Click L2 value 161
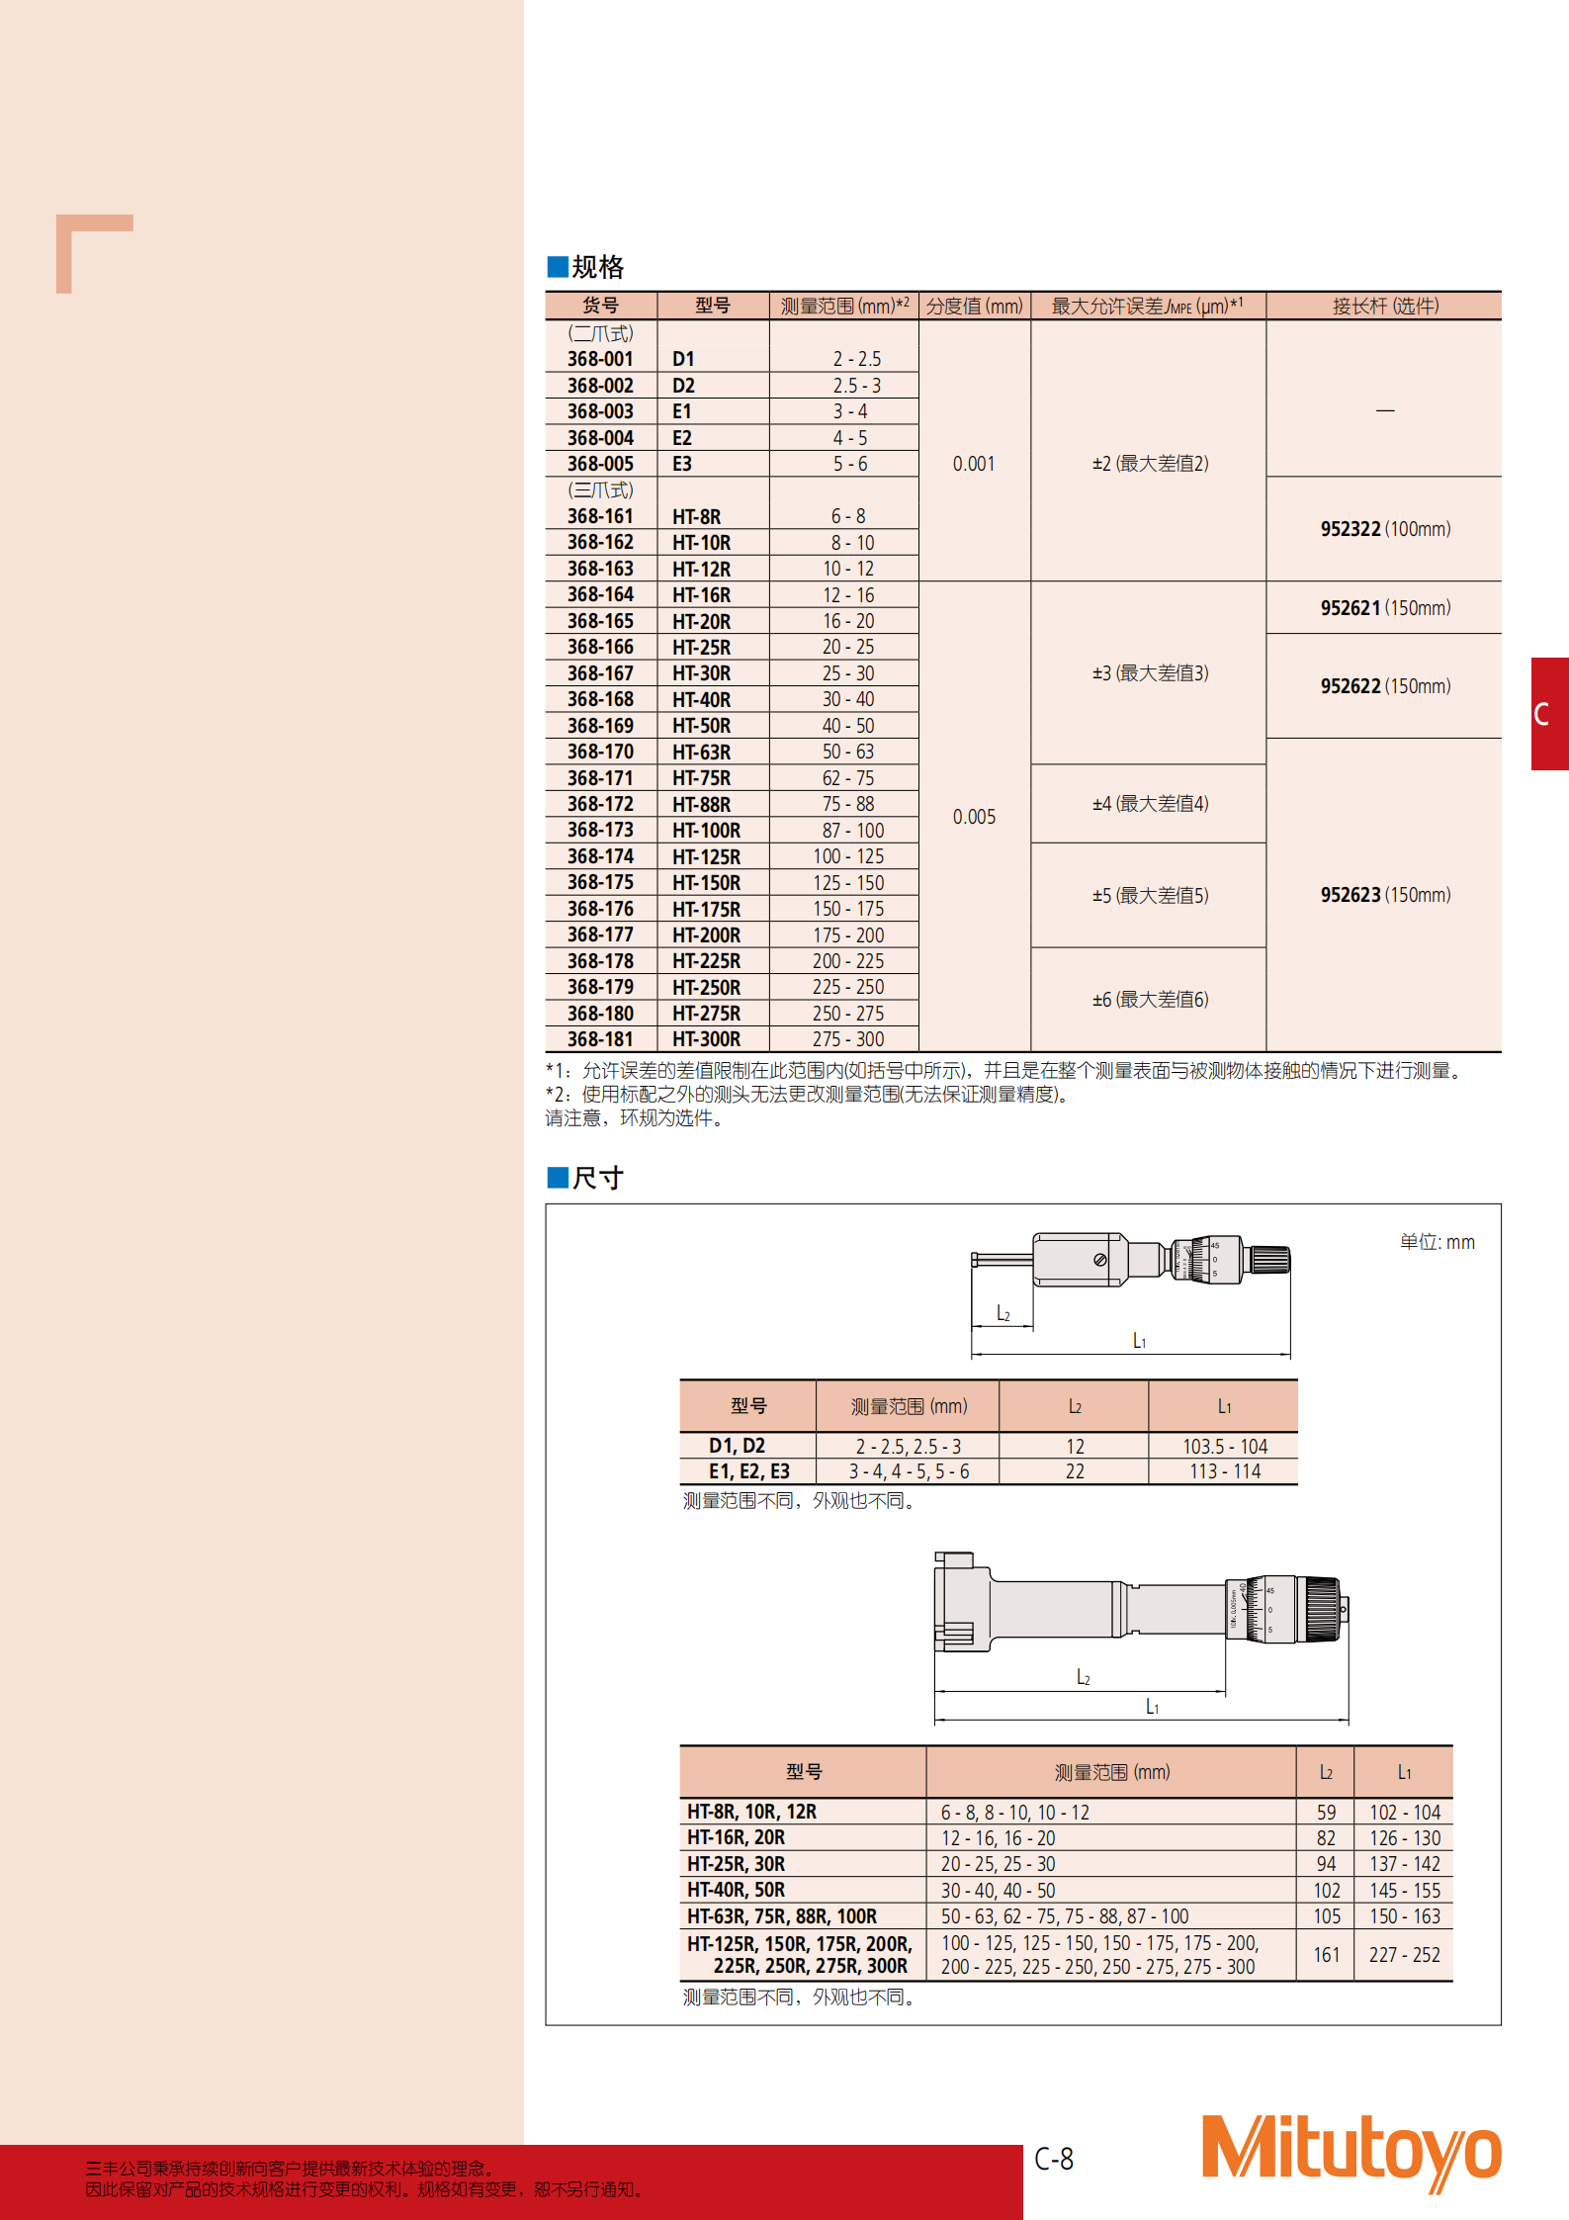 [x=1326, y=1955]
